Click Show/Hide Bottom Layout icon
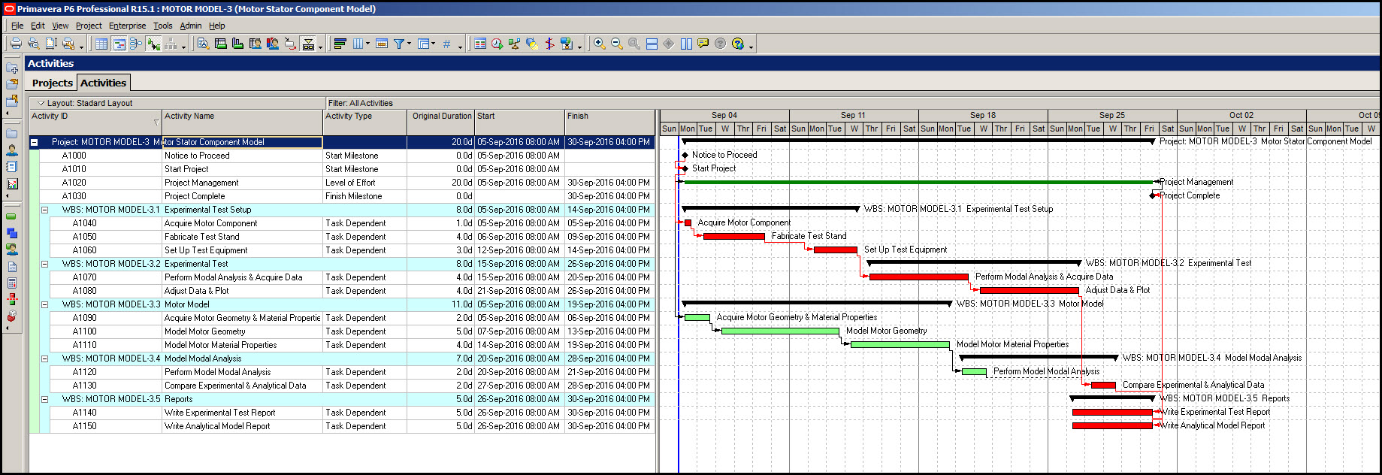This screenshot has width=1382, height=475. click(x=308, y=44)
